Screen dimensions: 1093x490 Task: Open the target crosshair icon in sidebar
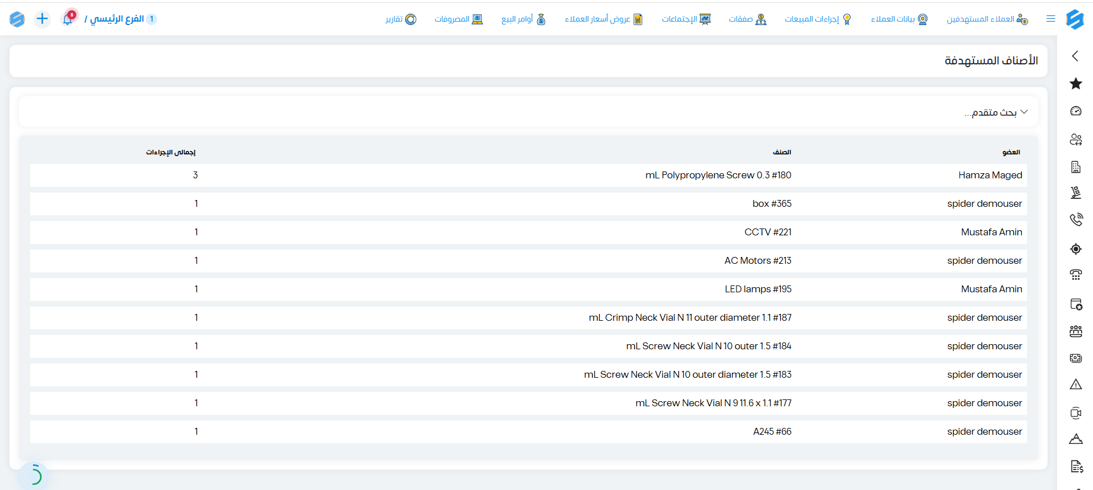click(x=1075, y=249)
